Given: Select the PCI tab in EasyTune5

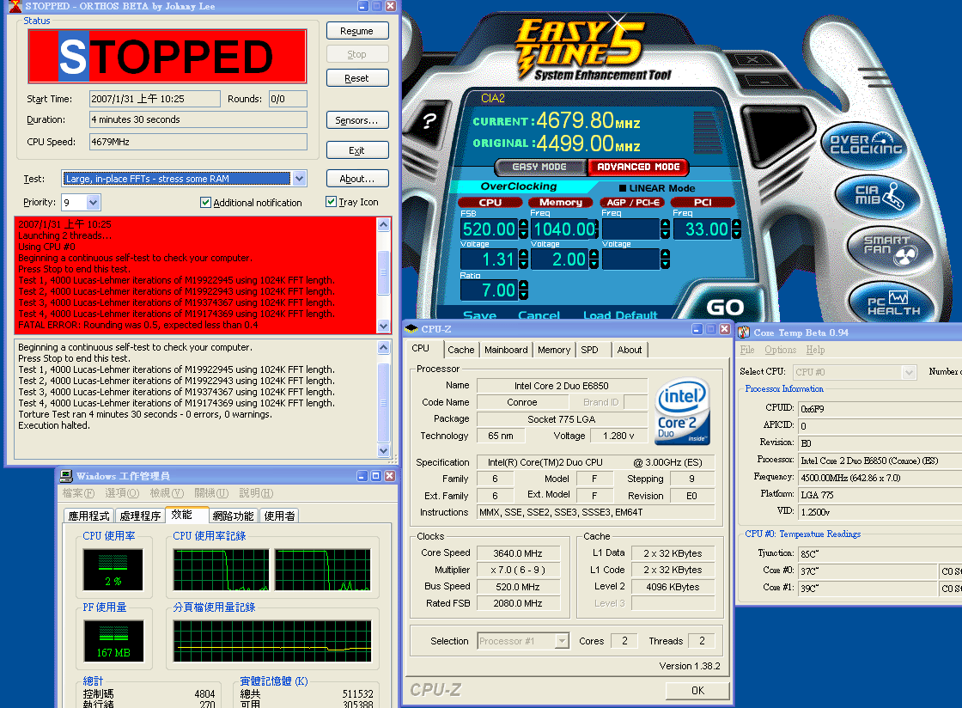Looking at the screenshot, I should tap(703, 202).
